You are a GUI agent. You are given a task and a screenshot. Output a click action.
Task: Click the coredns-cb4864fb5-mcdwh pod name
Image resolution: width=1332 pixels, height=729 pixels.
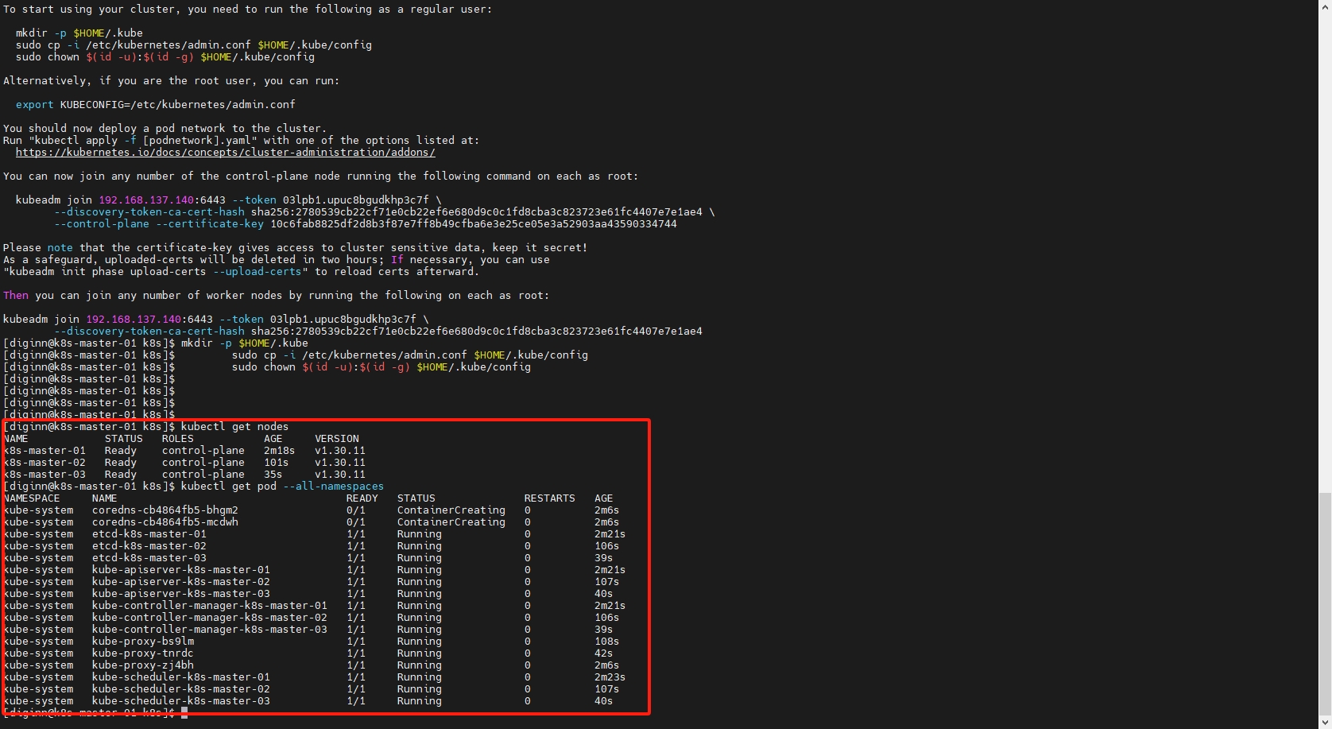165,522
